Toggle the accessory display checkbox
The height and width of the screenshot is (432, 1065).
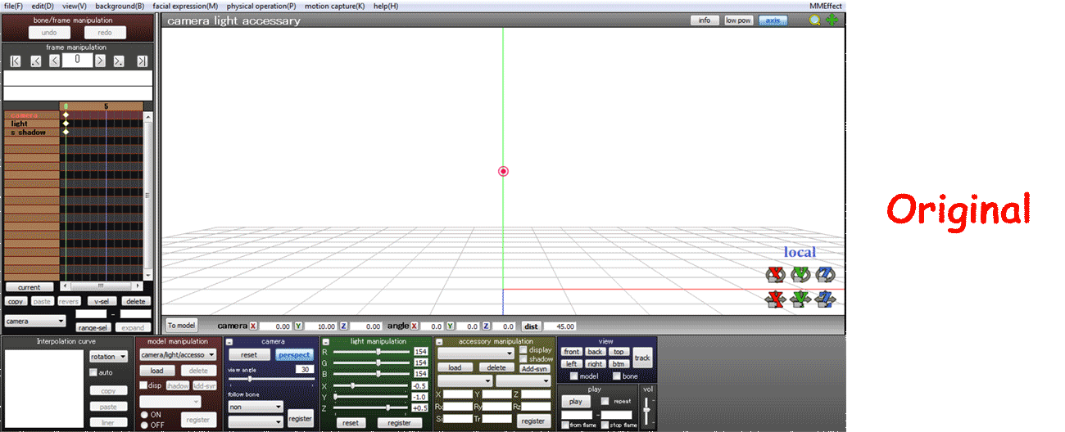pyautogui.click(x=524, y=349)
